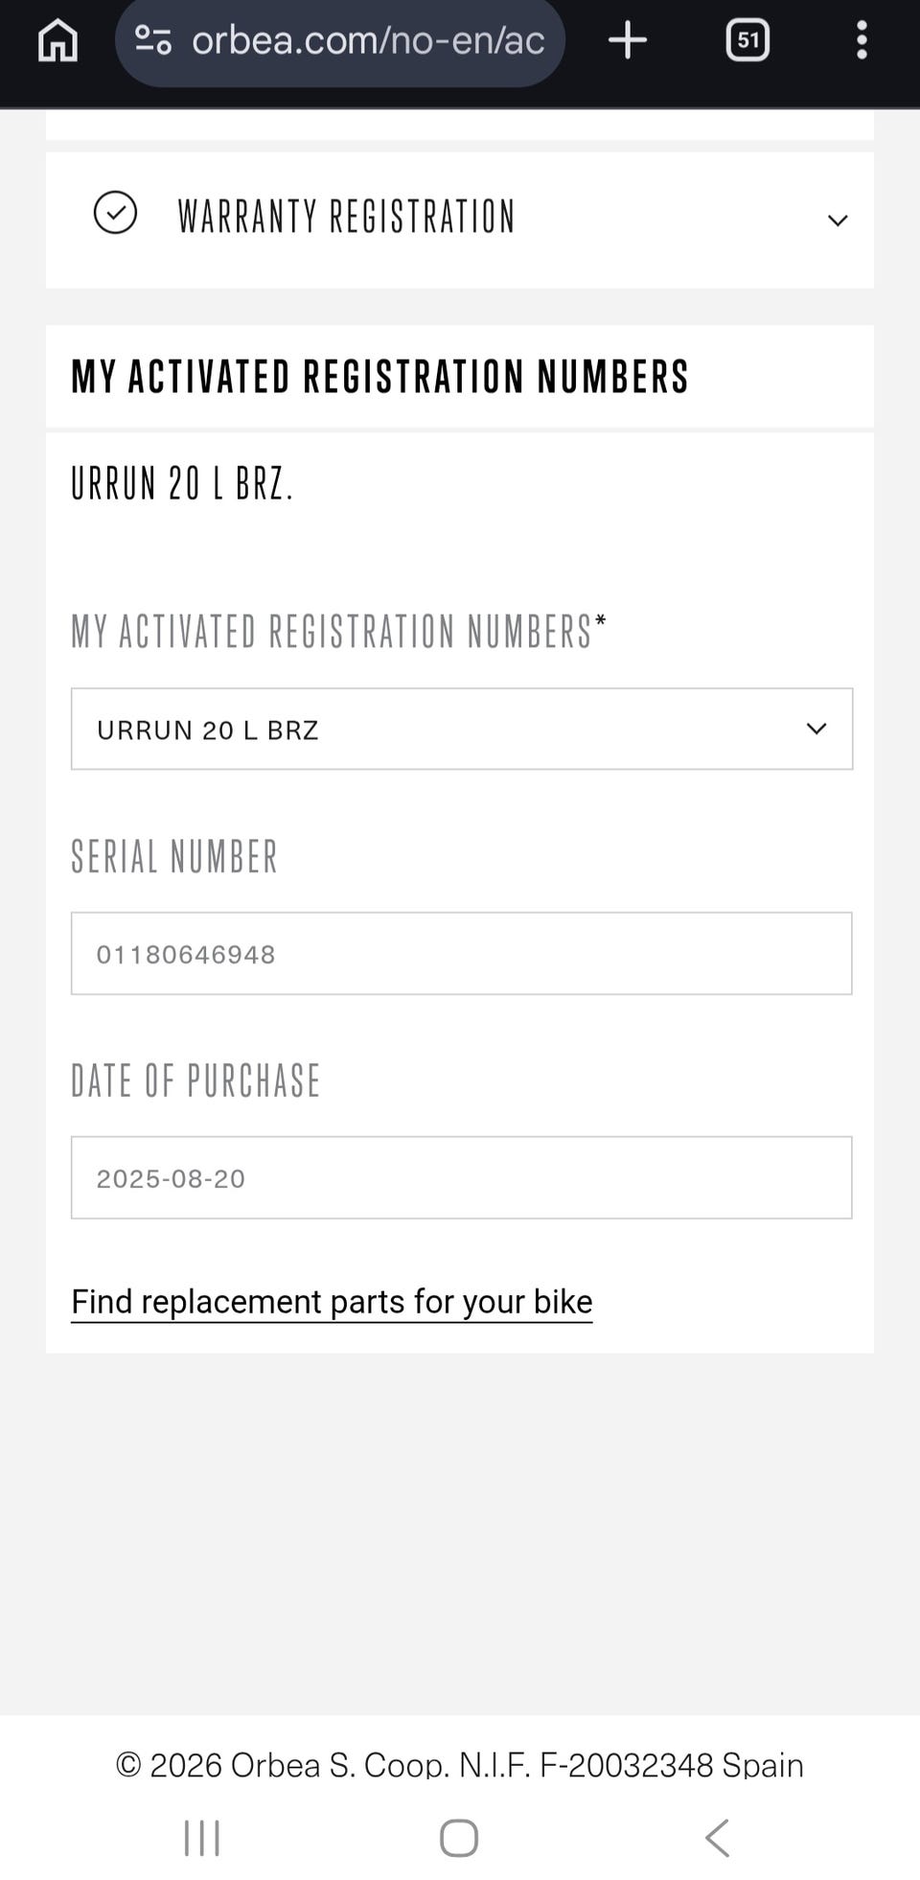Open the browser three-dot menu
This screenshot has height=1880, width=920.
click(862, 40)
